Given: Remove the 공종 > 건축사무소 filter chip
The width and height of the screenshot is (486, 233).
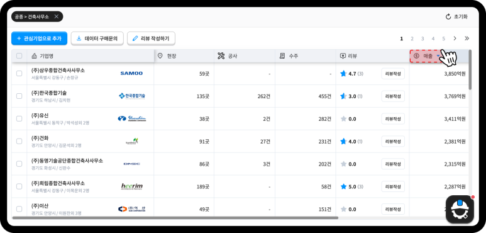Looking at the screenshot, I should point(56,17).
